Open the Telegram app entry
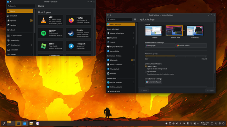 [78, 46]
